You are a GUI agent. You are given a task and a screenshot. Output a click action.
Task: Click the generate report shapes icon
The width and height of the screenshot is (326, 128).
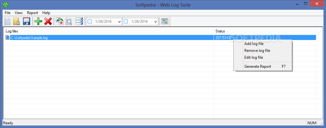click(60, 21)
